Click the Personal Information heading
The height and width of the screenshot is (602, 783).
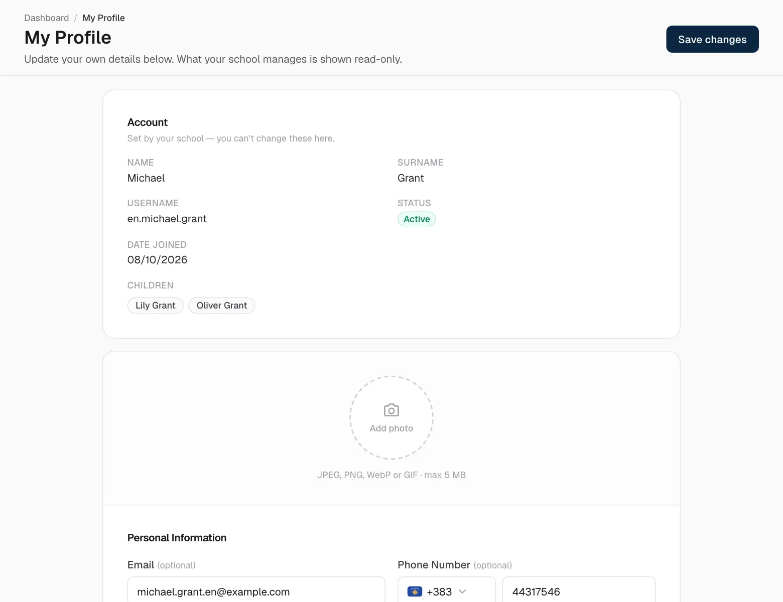click(x=177, y=538)
